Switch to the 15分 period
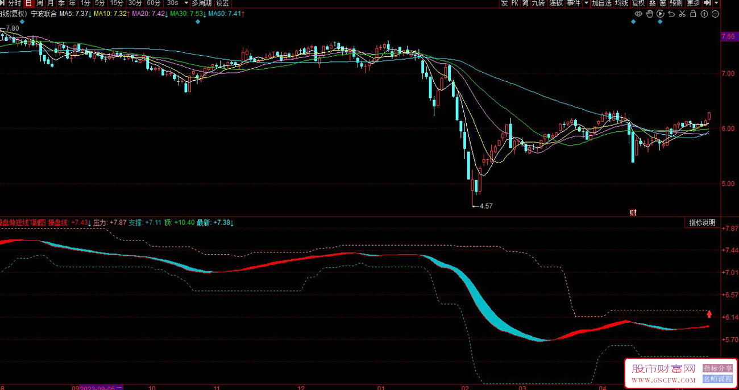 pos(117,3)
